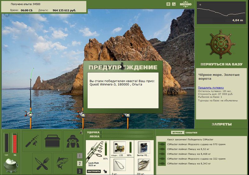
Task: Click the time value 06:00 СБ
Action: coord(26,11)
